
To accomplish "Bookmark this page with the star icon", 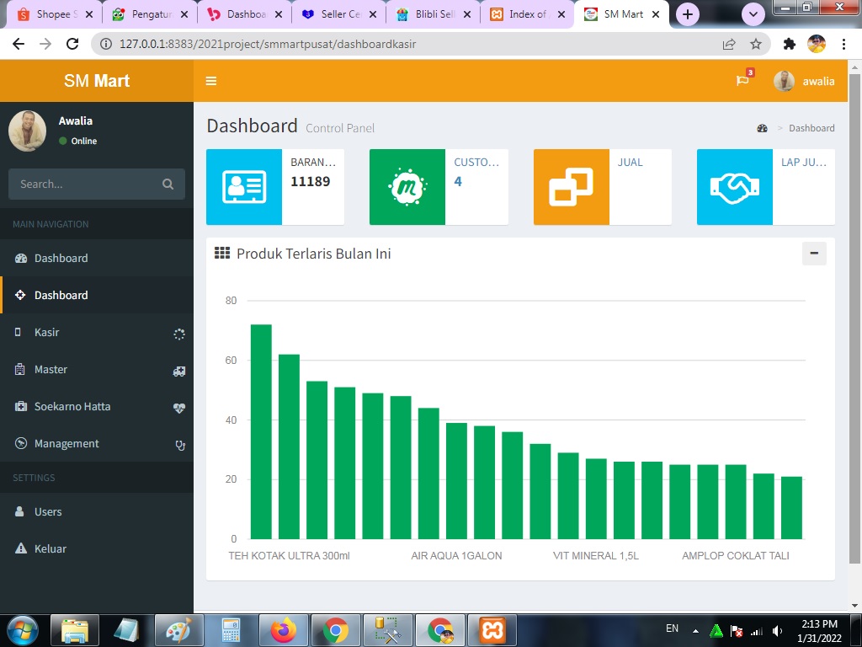I will coord(755,44).
